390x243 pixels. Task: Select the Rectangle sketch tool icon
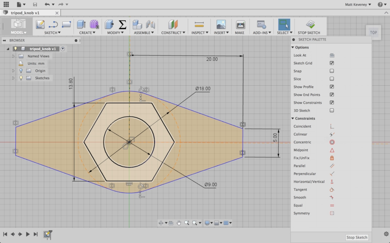66,24
